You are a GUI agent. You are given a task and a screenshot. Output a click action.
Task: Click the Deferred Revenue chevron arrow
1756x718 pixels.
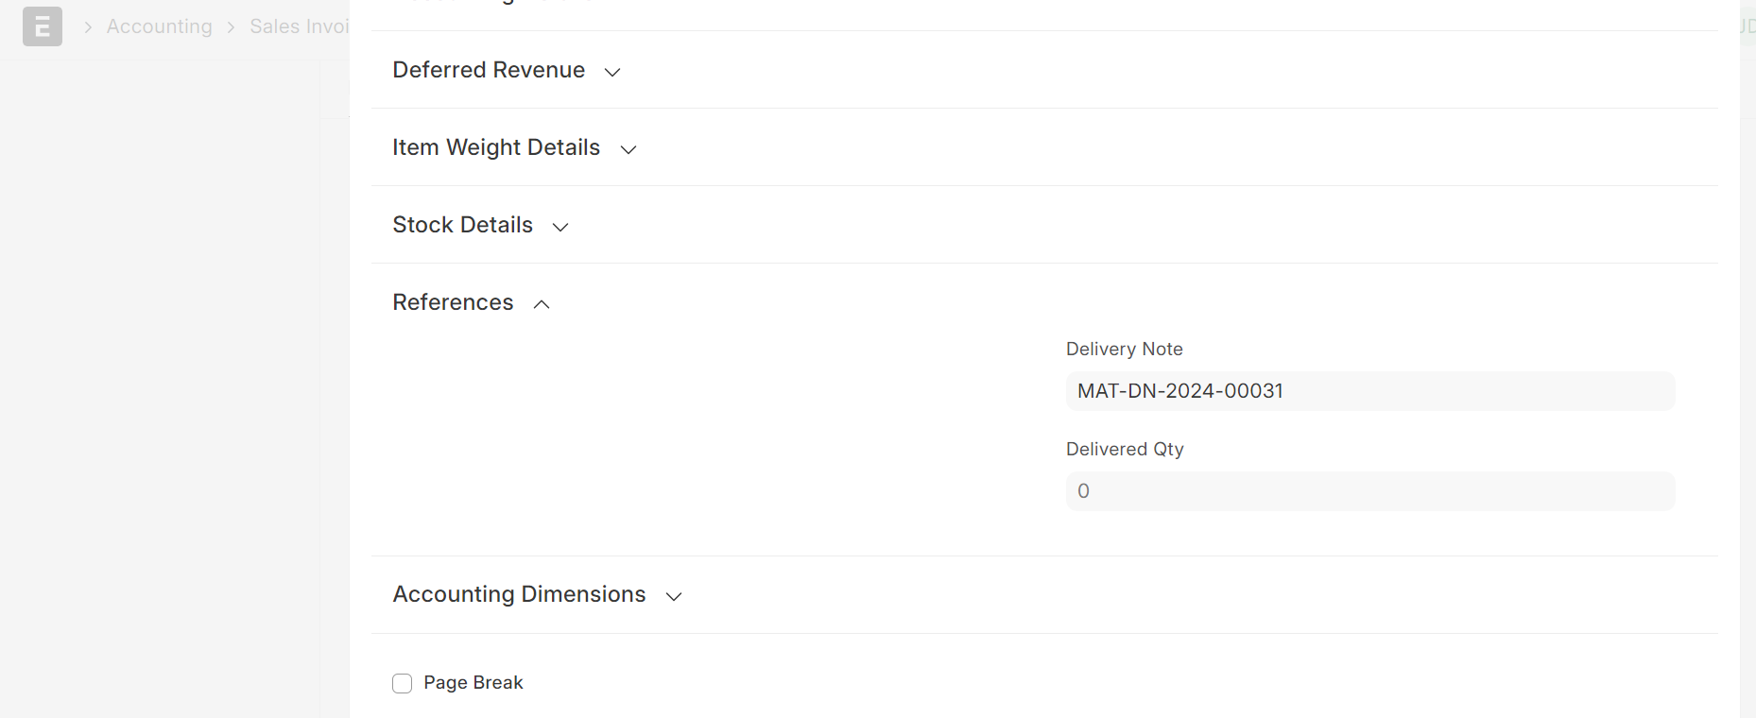612,72
